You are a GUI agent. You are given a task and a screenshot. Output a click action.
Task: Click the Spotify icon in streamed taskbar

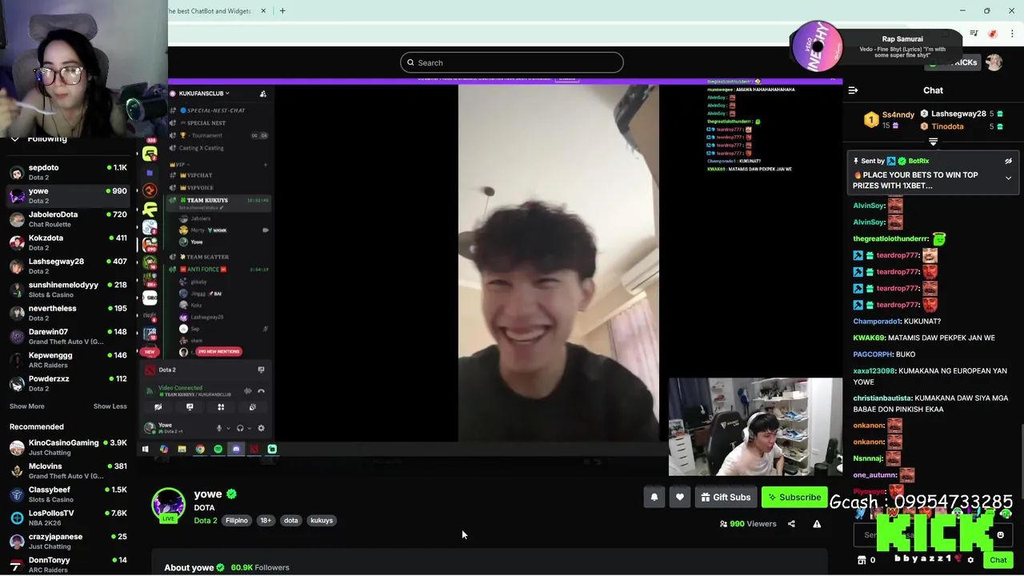[218, 450]
